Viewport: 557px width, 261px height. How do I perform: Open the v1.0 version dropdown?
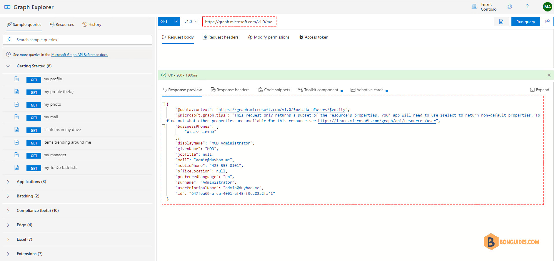tap(191, 21)
